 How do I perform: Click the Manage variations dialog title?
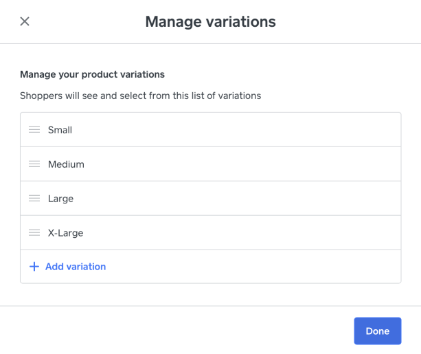(x=210, y=22)
